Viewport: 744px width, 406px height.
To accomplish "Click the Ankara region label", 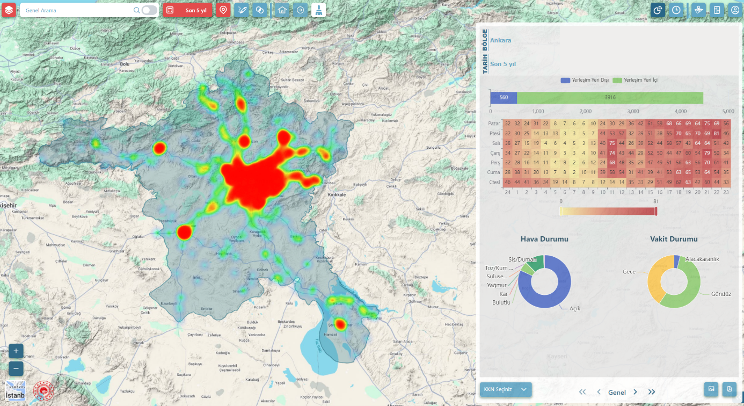I will [x=500, y=40].
